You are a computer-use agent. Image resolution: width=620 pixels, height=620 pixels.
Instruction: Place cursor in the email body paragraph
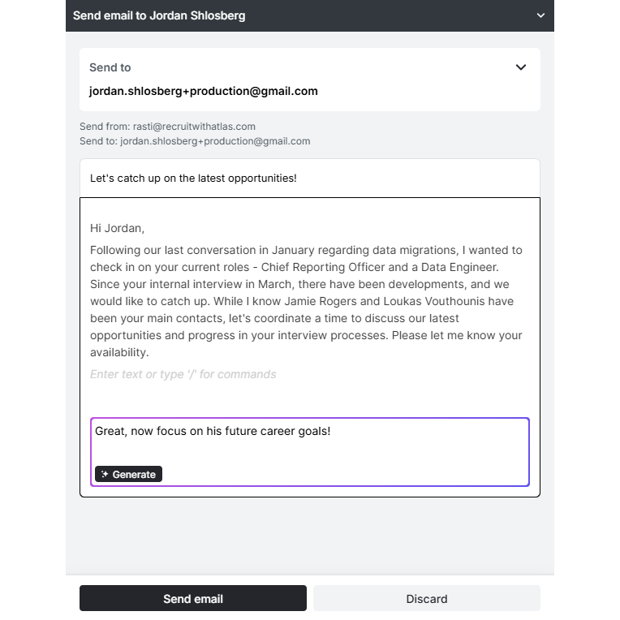[306, 301]
